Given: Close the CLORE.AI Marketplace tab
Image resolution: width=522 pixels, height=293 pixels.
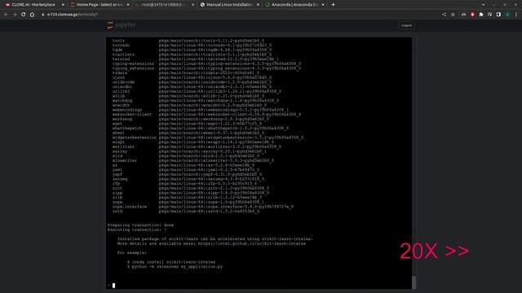Looking at the screenshot, I should point(63,5).
